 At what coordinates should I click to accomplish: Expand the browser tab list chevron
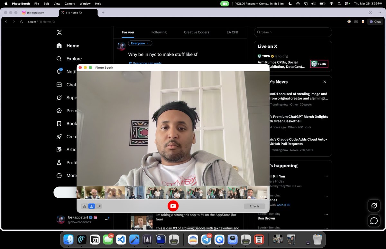pyautogui.click(x=379, y=13)
